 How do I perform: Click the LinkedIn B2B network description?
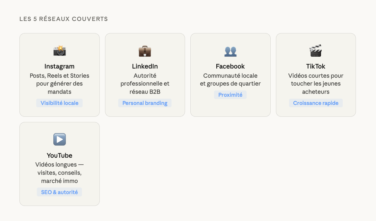click(x=145, y=84)
